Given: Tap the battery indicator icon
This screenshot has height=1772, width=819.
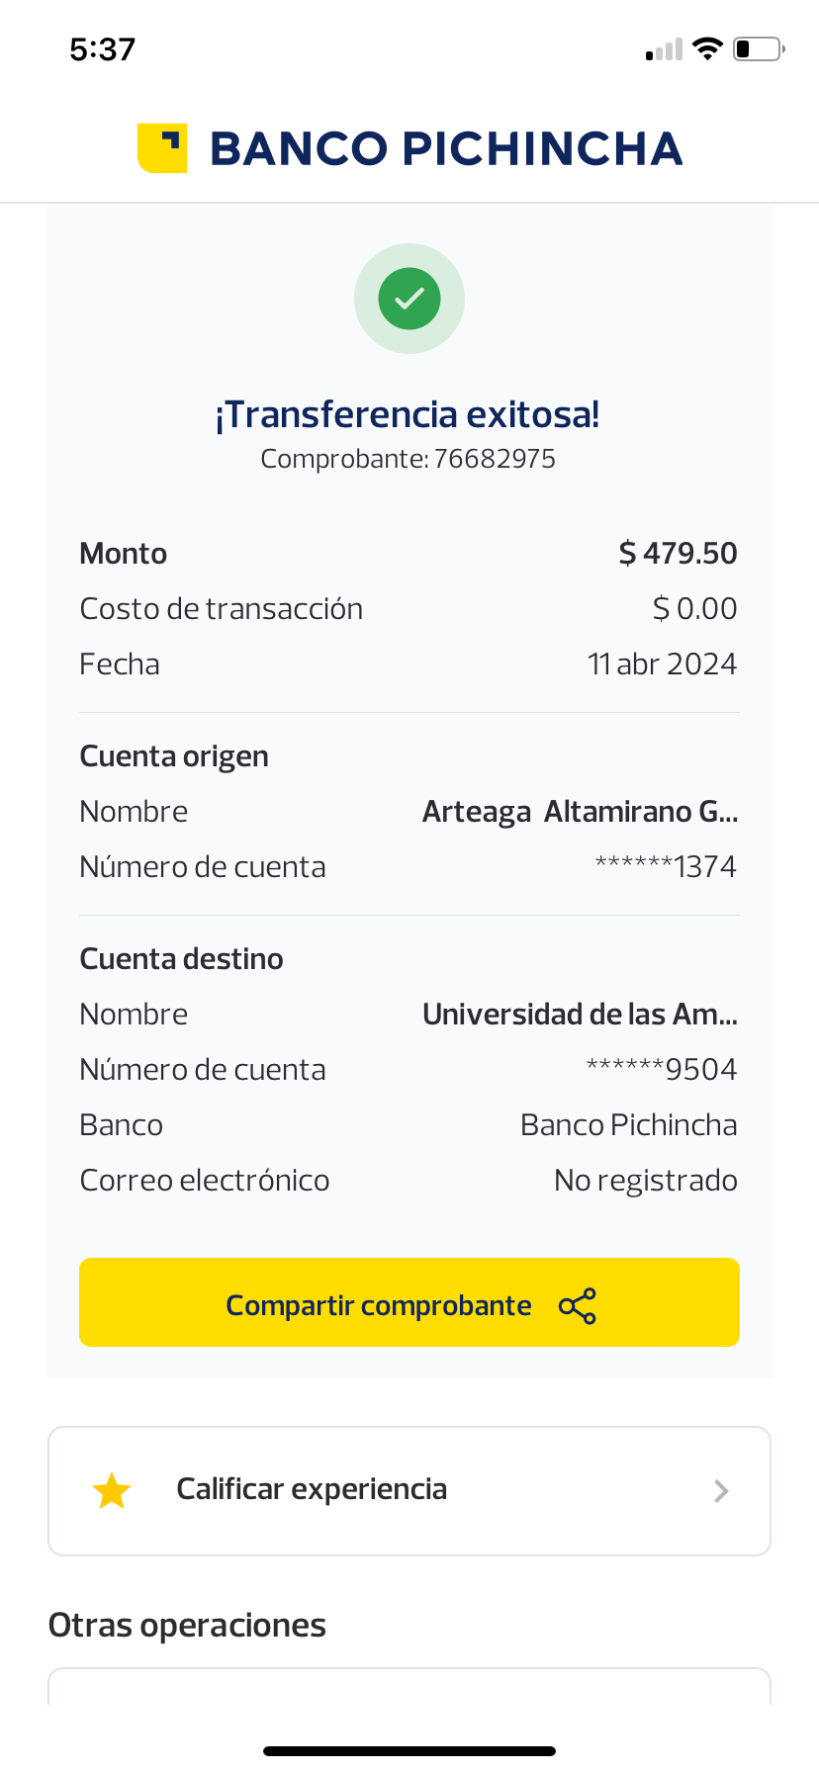Looking at the screenshot, I should pyautogui.click(x=758, y=48).
